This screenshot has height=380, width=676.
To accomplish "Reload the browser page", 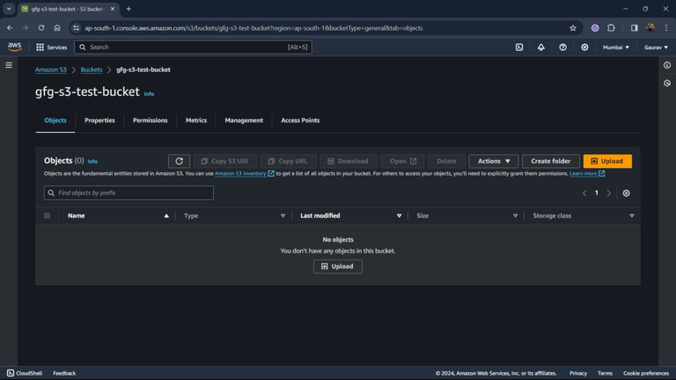I will click(x=41, y=28).
